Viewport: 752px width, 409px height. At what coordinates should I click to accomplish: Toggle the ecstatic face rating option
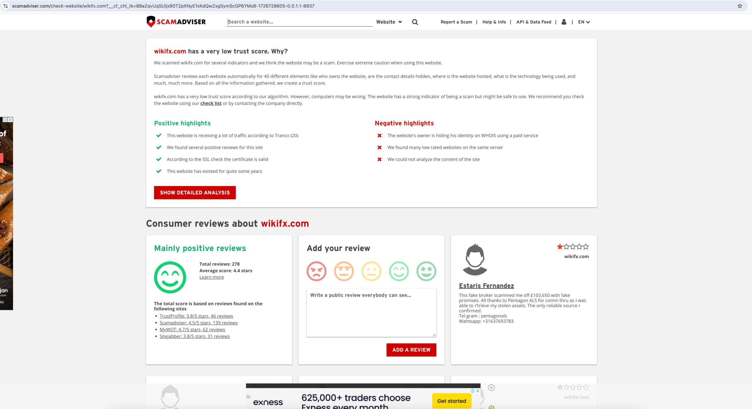click(426, 271)
